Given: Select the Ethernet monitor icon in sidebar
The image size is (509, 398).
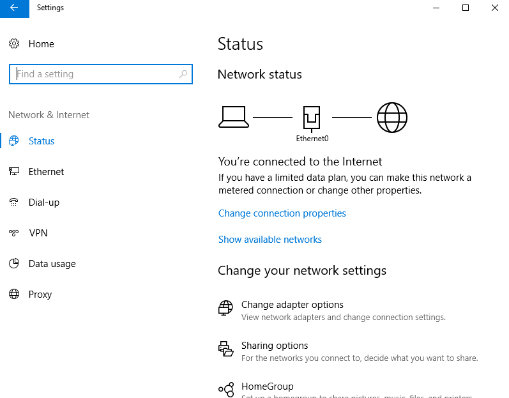Looking at the screenshot, I should [14, 172].
